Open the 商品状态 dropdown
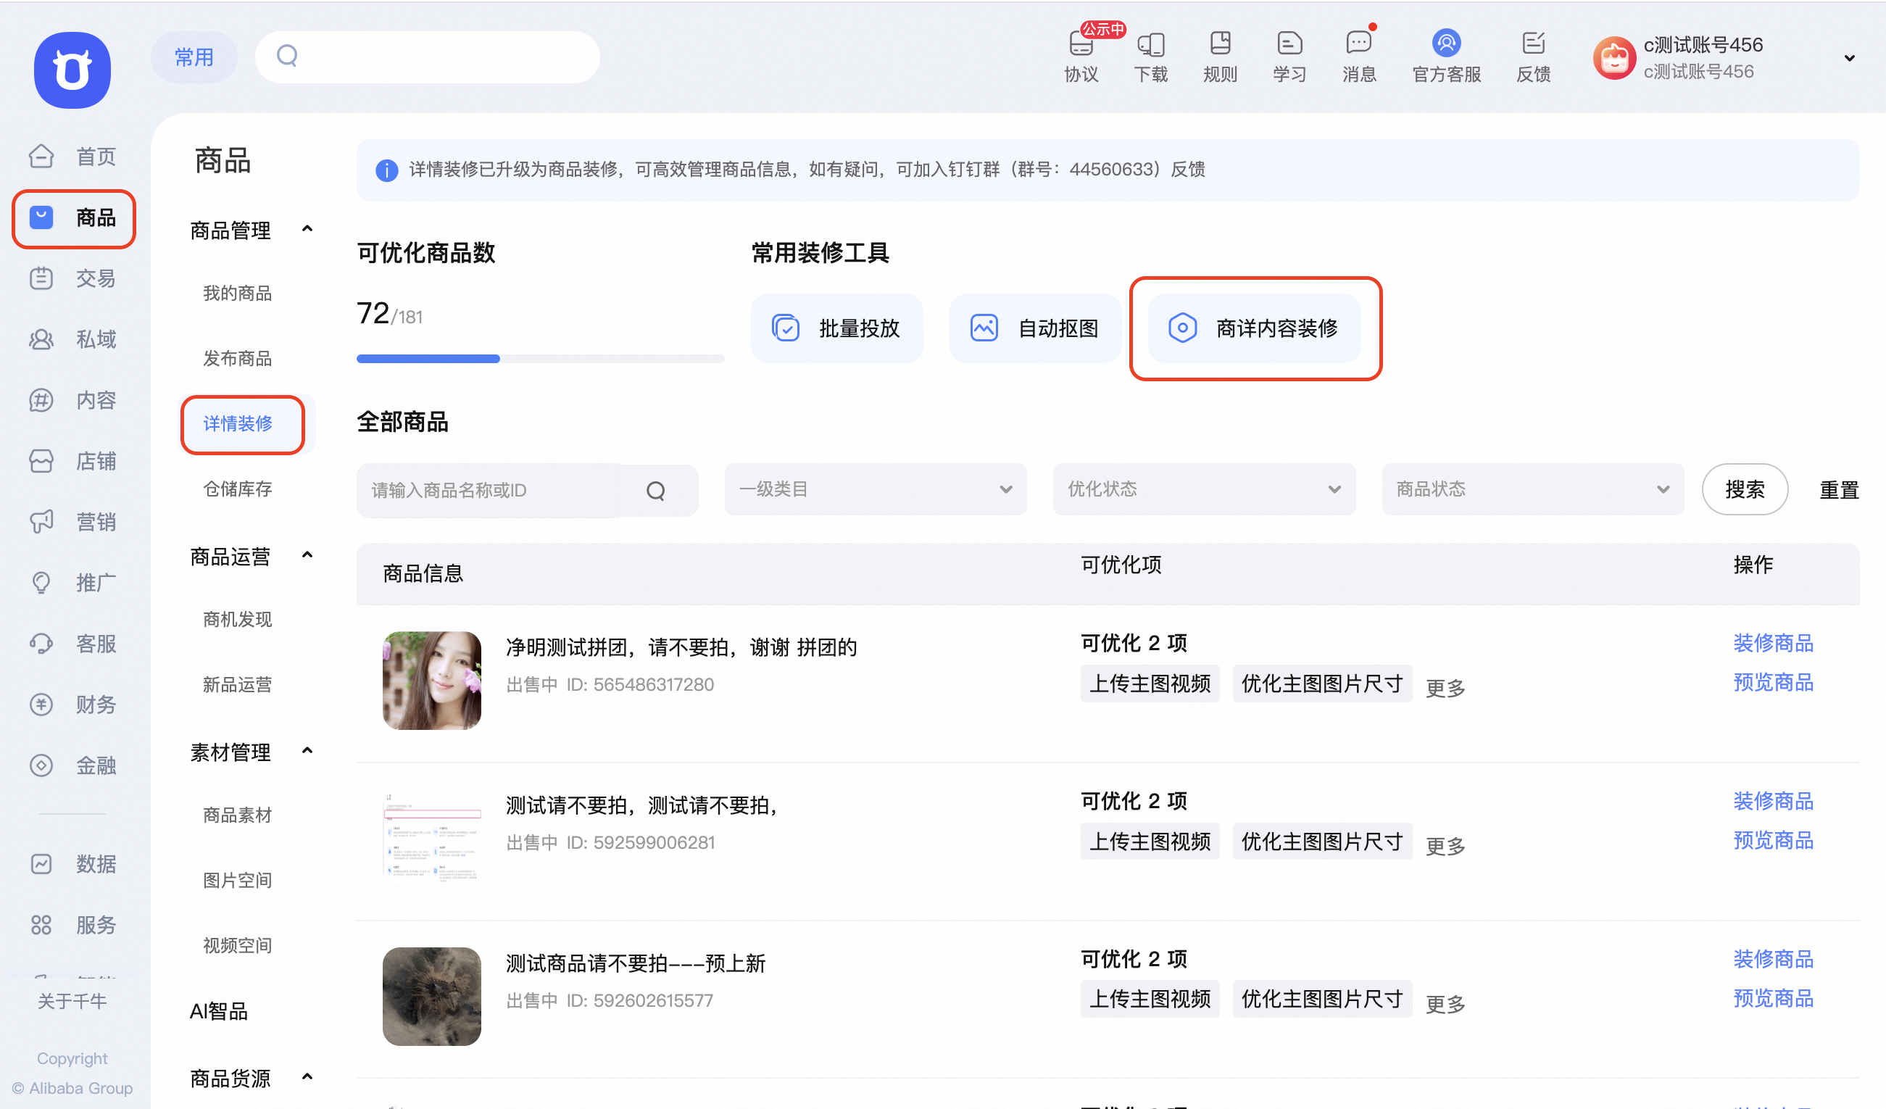Screen dimensions: 1886x1109 tap(1532, 489)
